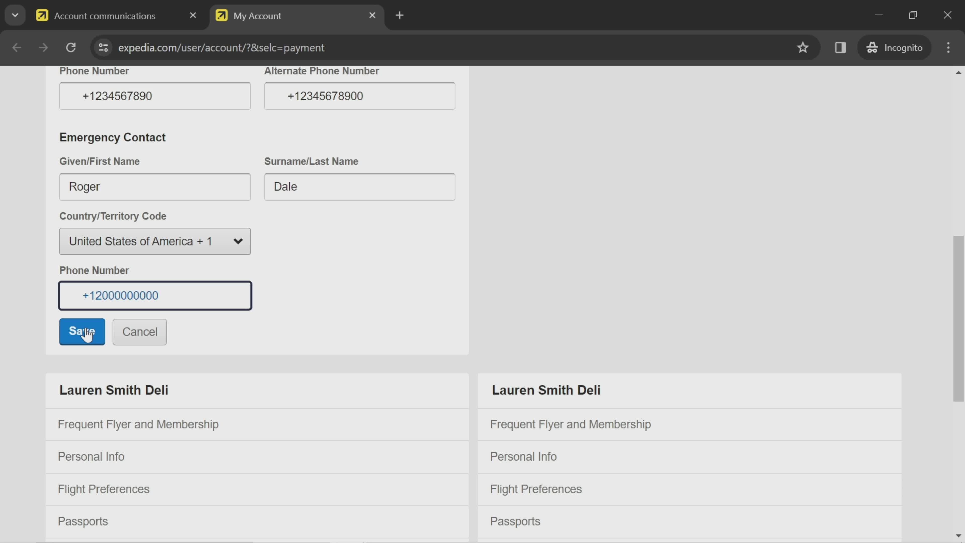The image size is (965, 543).
Task: Click the reload page icon
Action: pos(70,47)
